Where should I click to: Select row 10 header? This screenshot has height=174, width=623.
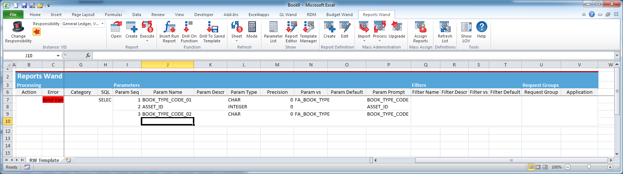8,121
